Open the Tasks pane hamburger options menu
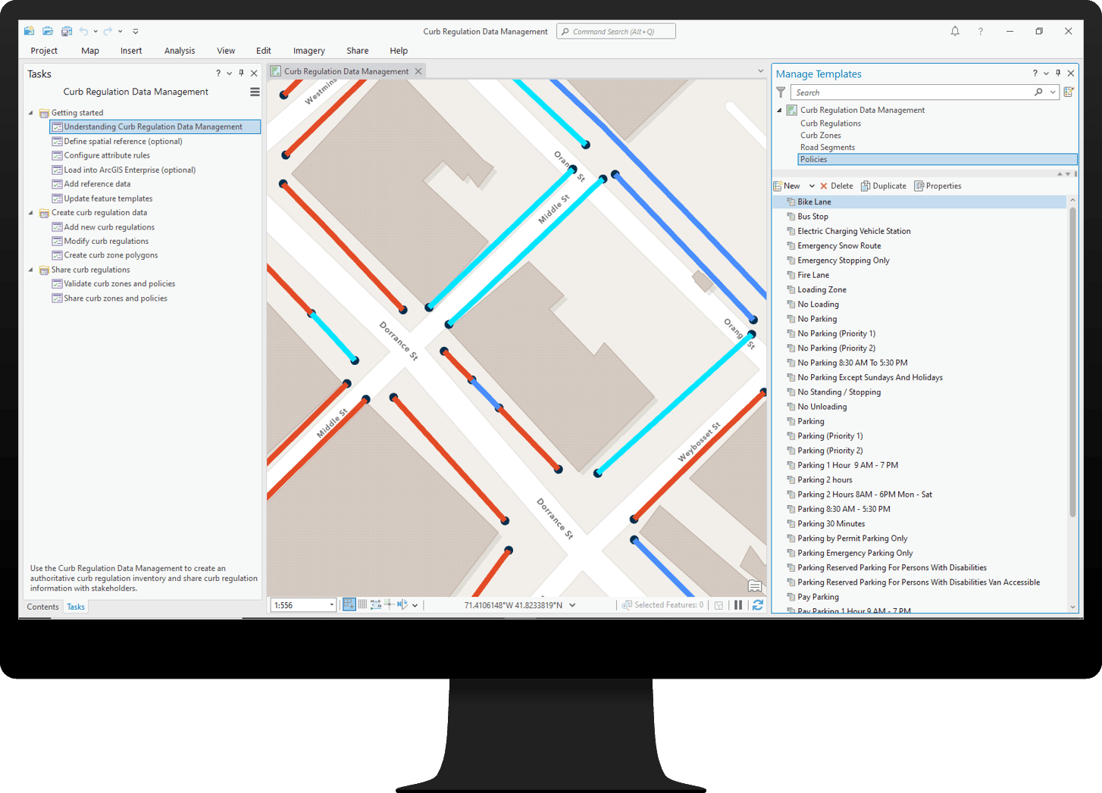Screen dimensions: 1102x793 [255, 92]
